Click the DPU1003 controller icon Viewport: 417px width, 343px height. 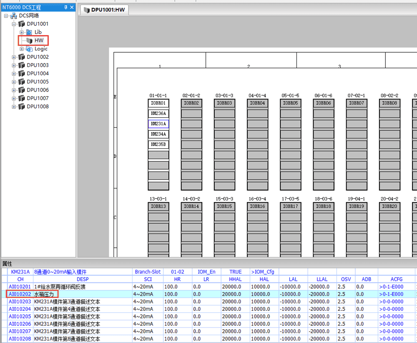22,65
